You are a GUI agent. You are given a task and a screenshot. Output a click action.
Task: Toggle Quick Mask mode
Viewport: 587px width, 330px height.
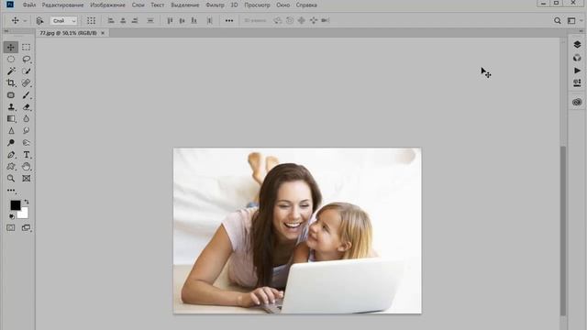(x=11, y=227)
